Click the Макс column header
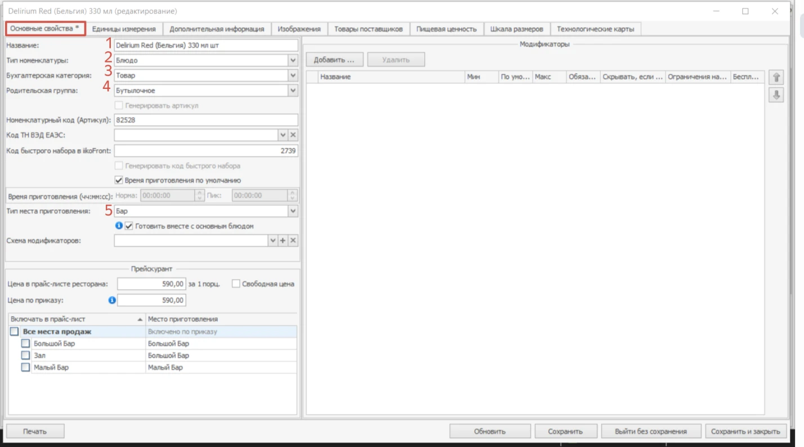The width and height of the screenshot is (804, 447). click(x=549, y=77)
